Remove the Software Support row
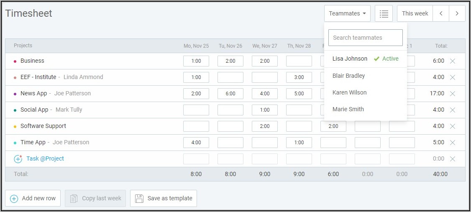The width and height of the screenshot is (471, 212). 452,126
